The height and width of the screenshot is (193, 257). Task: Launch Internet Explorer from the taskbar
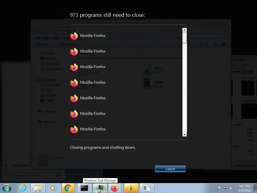click(23, 188)
